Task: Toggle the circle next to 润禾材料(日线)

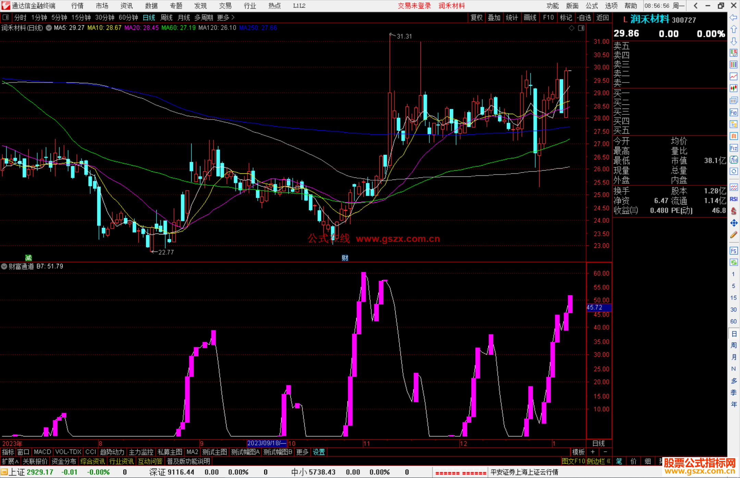Action: point(49,28)
